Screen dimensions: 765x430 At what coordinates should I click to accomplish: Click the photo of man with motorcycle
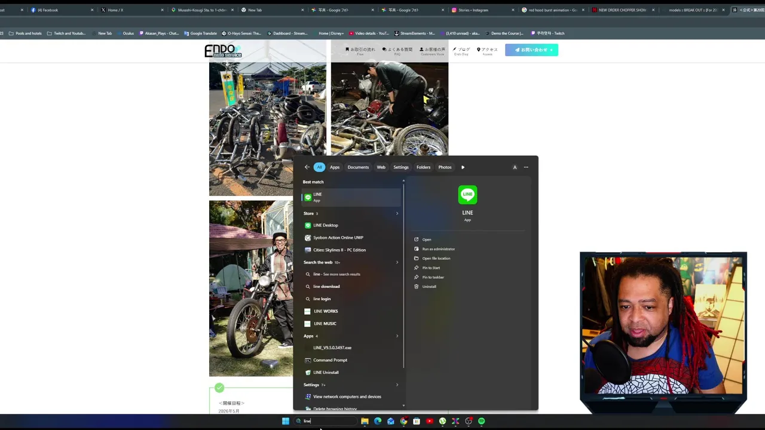[x=251, y=288]
